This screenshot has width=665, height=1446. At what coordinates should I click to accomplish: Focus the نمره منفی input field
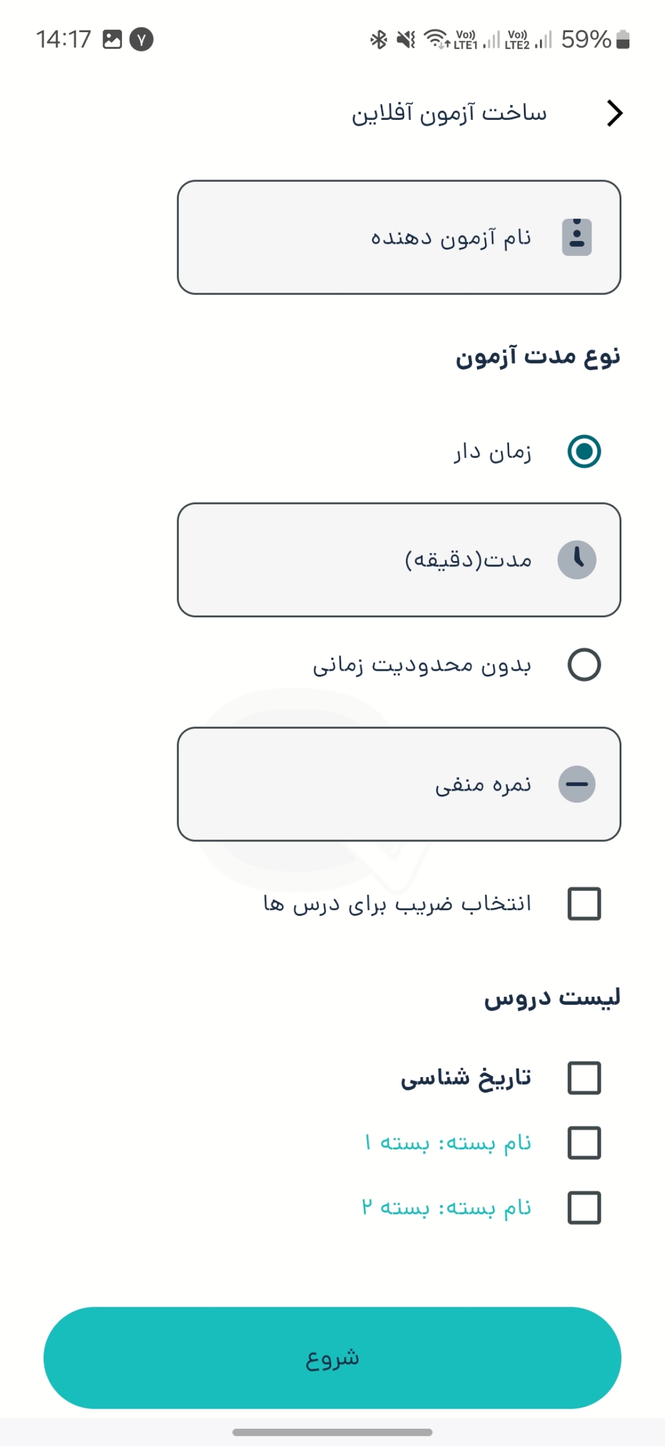click(x=399, y=784)
